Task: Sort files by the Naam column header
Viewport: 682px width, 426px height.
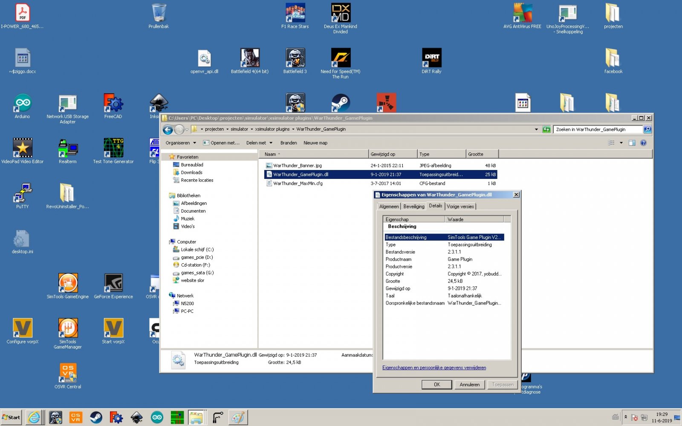Action: [314, 154]
